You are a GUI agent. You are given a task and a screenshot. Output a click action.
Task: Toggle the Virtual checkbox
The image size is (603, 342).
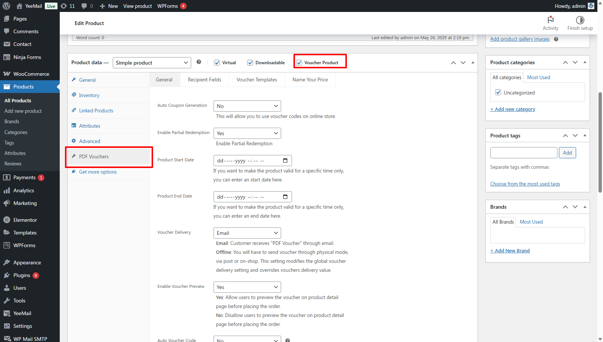click(217, 63)
